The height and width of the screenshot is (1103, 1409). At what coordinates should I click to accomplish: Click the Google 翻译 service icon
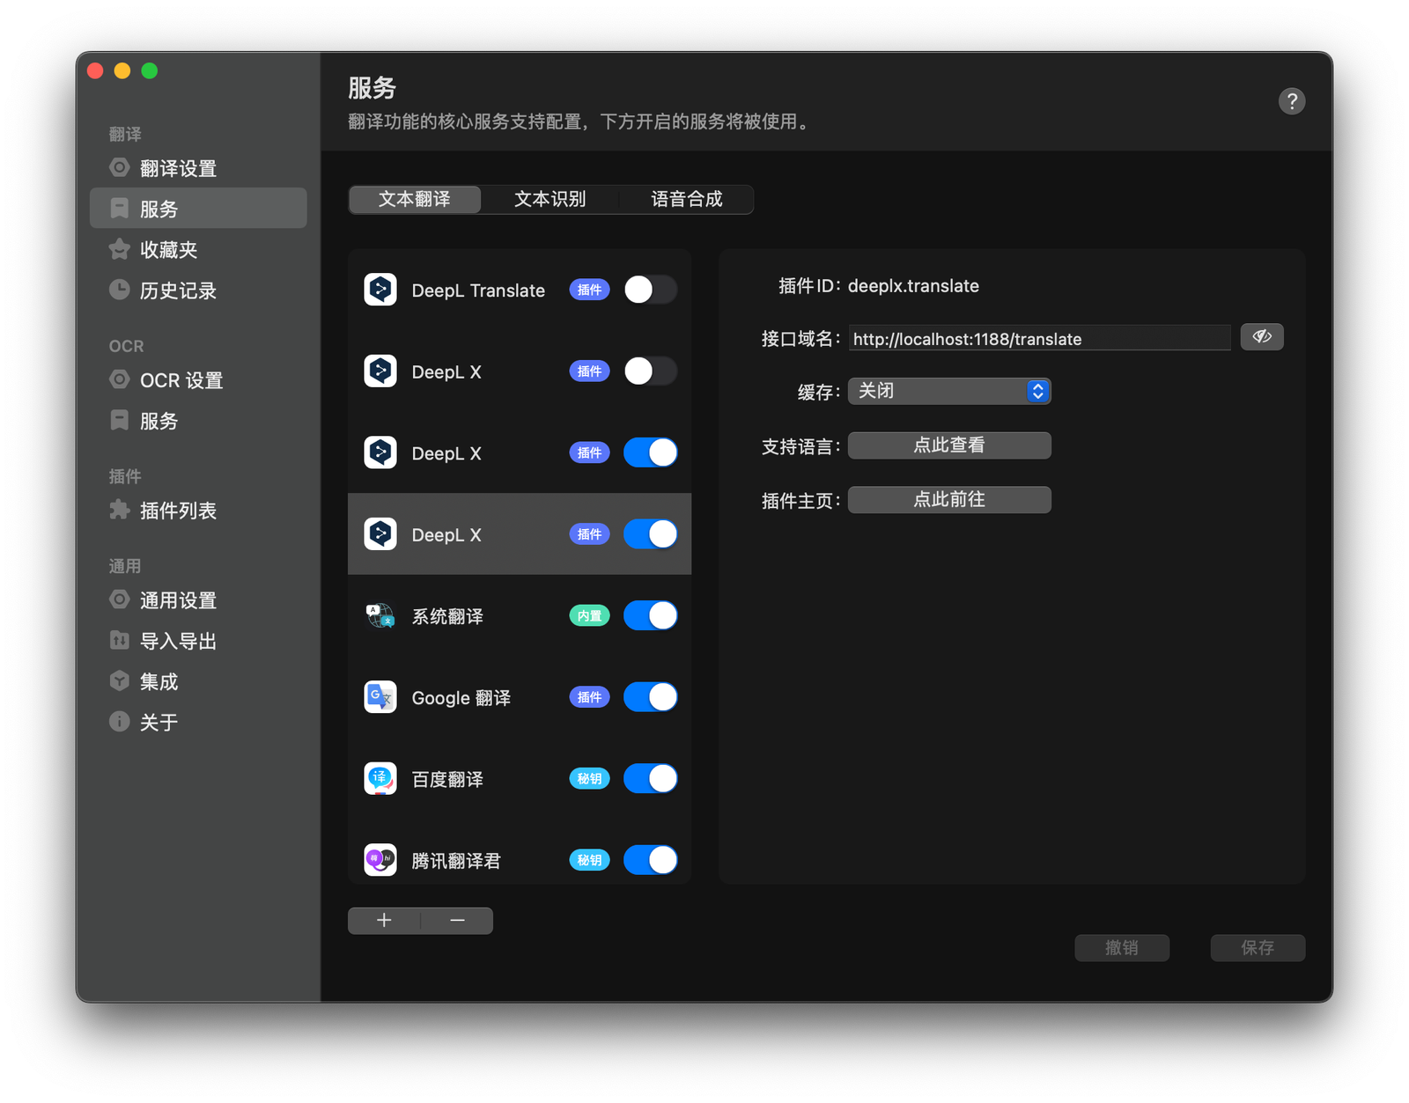coord(380,696)
